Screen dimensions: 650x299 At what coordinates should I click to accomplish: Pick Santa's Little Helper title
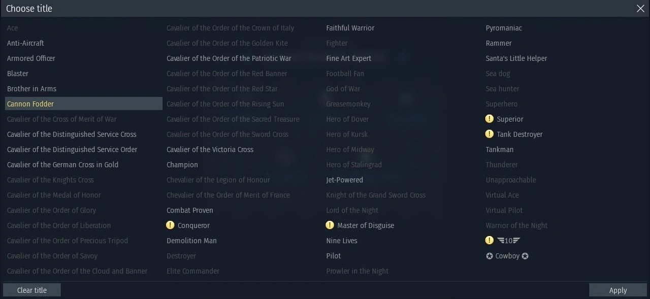[x=516, y=58]
